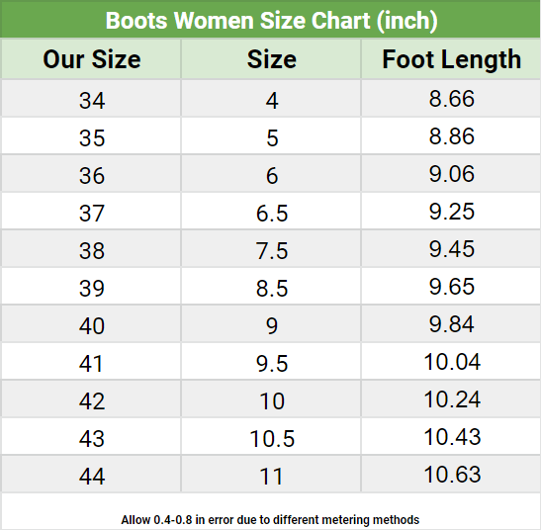The width and height of the screenshot is (541, 530).
Task: Select the 'Our Size' column header
Action: (x=92, y=59)
